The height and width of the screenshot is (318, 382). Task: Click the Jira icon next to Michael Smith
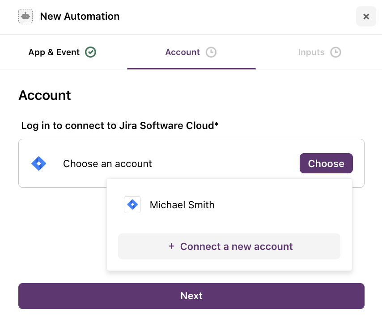click(132, 205)
